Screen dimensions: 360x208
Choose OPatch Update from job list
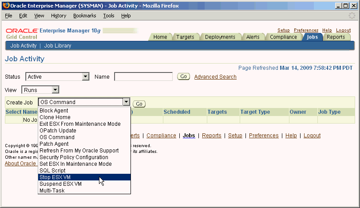[84, 131]
